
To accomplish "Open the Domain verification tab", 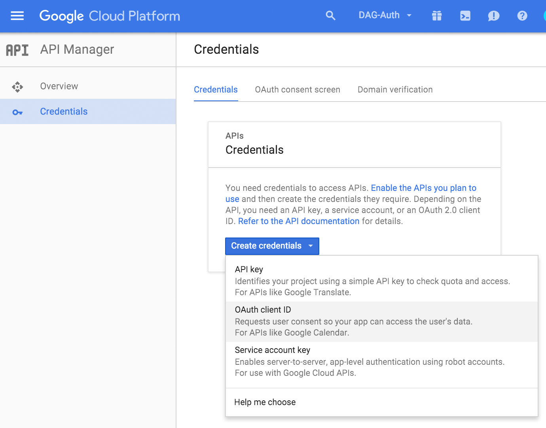I will [x=394, y=90].
